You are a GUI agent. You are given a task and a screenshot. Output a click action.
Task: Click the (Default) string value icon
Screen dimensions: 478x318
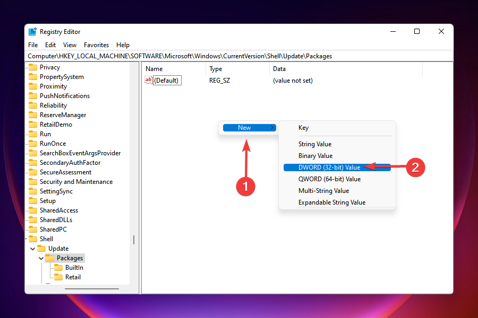pyautogui.click(x=149, y=81)
